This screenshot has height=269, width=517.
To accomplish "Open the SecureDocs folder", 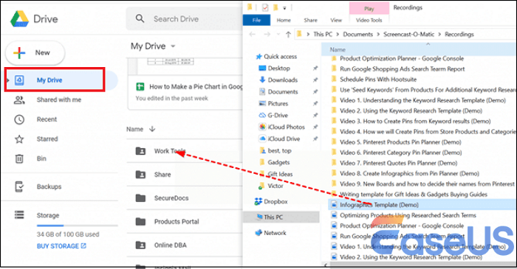I will 185,198.
